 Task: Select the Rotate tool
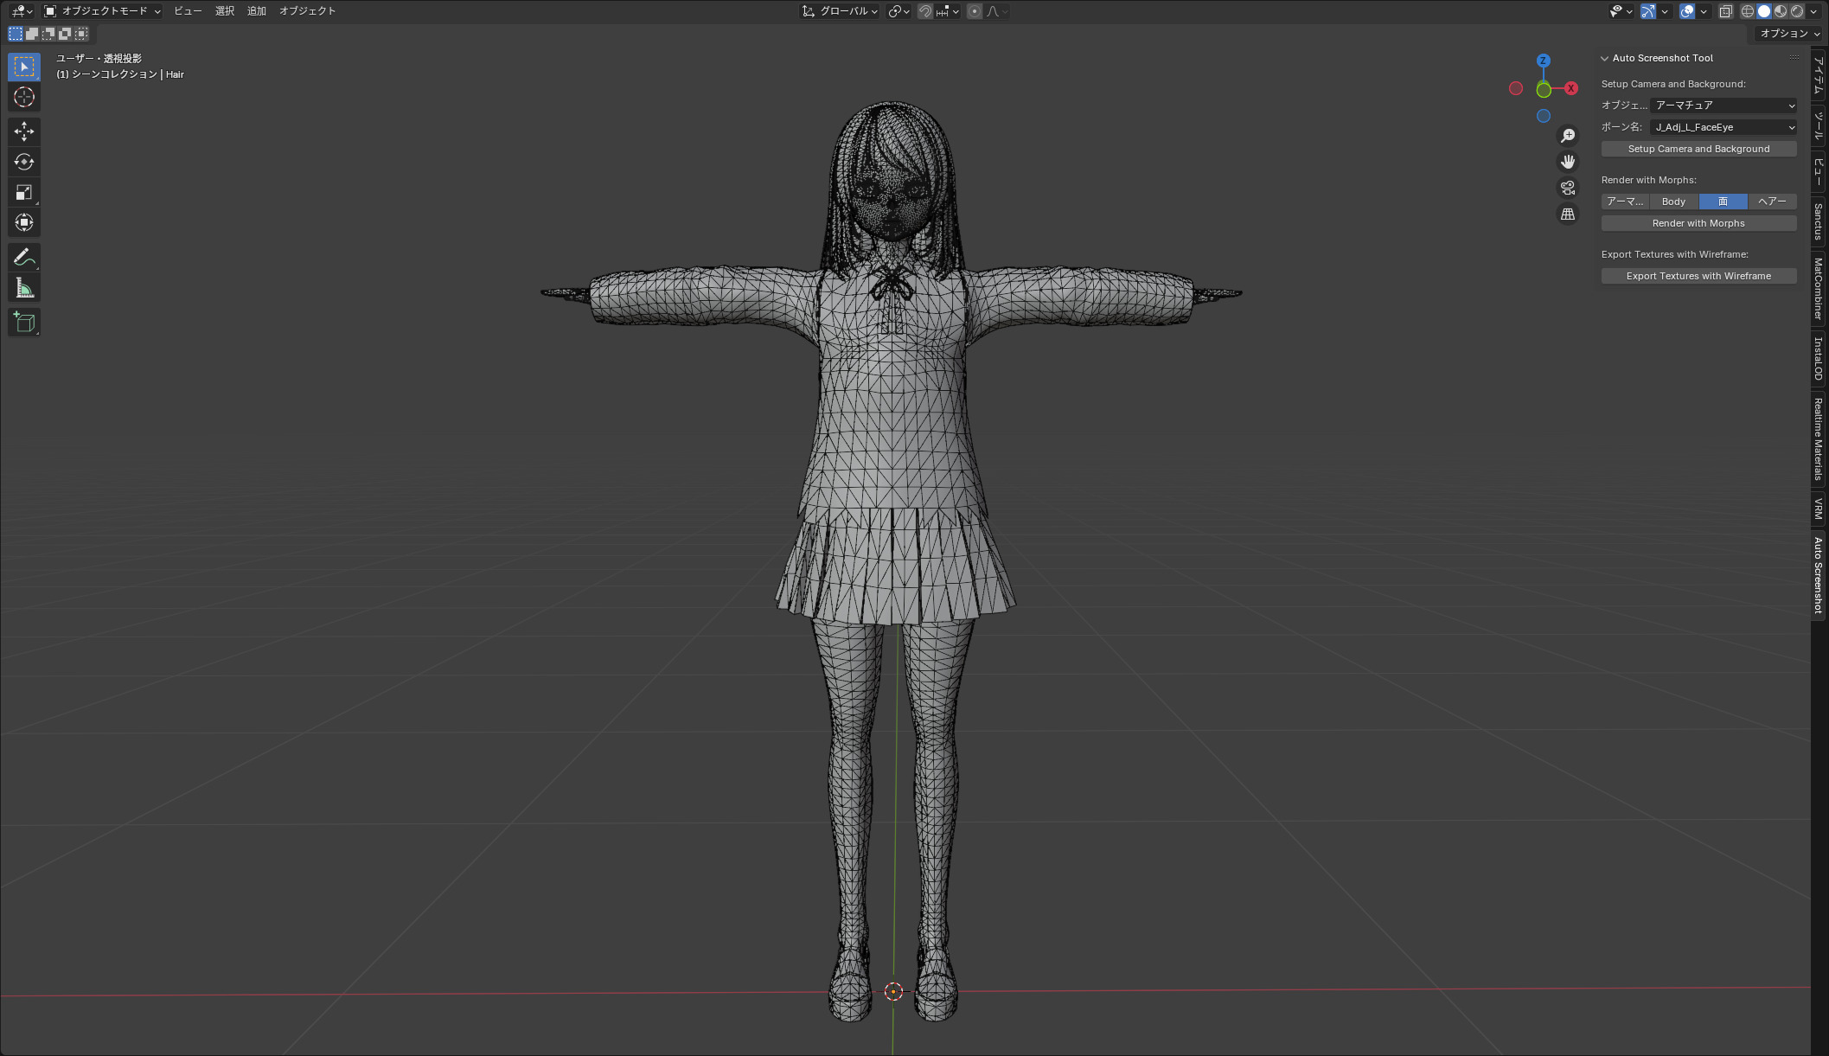[x=24, y=162]
